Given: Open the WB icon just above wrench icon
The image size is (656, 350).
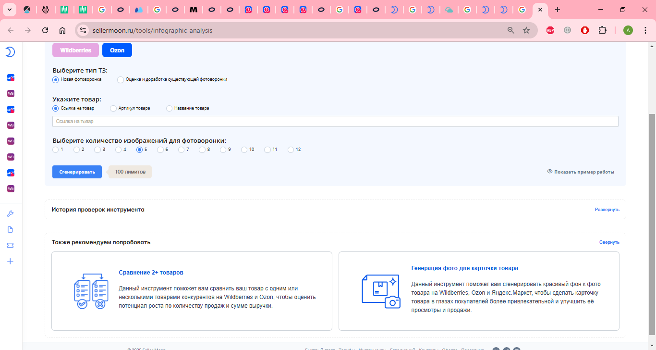Looking at the screenshot, I should coord(11,188).
